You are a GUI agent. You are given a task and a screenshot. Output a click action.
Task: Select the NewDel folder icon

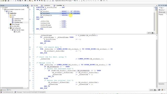pyautogui.click(x=11, y=15)
